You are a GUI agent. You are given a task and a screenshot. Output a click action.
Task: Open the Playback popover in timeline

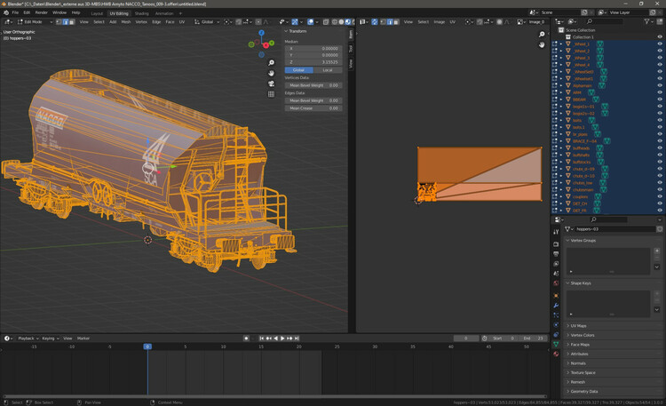pyautogui.click(x=28, y=338)
